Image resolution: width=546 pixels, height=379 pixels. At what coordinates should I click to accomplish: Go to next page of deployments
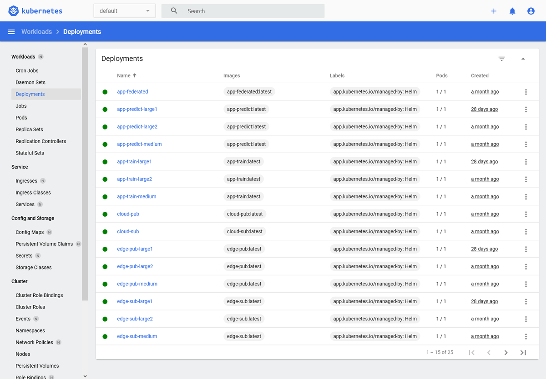(x=506, y=353)
